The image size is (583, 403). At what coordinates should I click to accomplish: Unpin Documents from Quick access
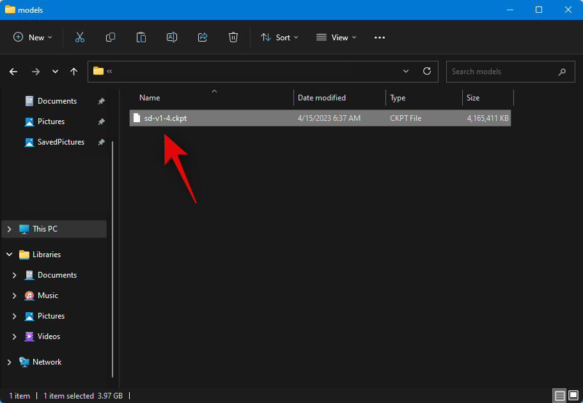[x=101, y=101]
